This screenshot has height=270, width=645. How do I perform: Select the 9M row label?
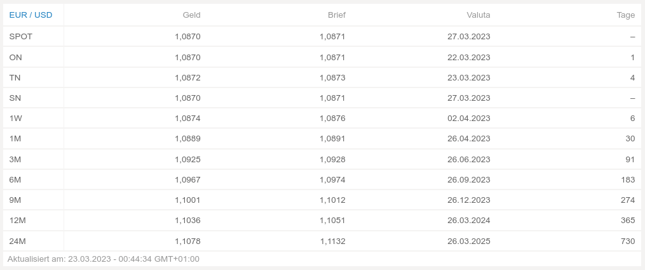click(15, 200)
